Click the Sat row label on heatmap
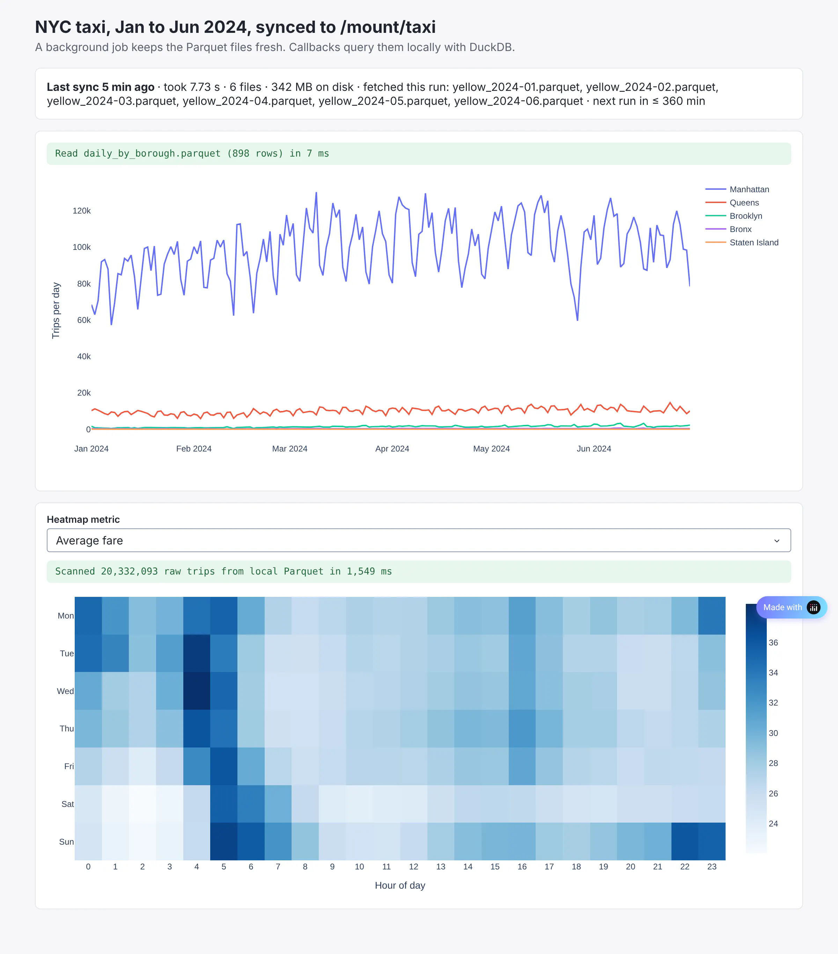Screen dimensions: 838x954 [x=68, y=804]
